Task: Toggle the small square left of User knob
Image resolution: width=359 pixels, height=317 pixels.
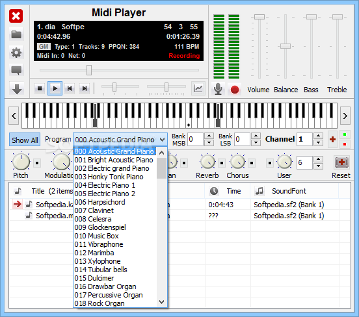Action: point(270,163)
